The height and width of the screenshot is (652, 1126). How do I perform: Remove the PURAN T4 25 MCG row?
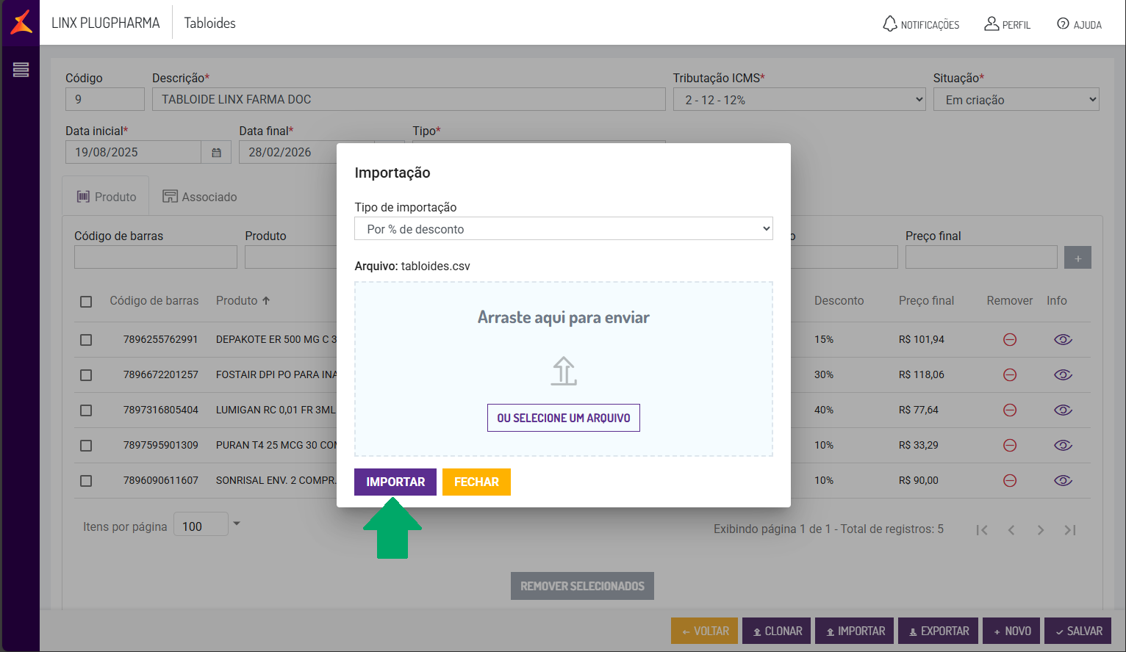click(1010, 445)
